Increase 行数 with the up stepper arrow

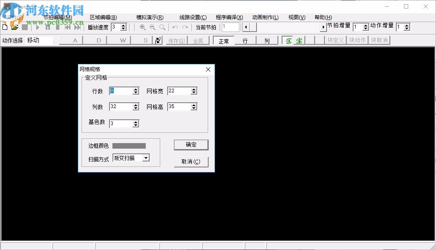(136, 89)
